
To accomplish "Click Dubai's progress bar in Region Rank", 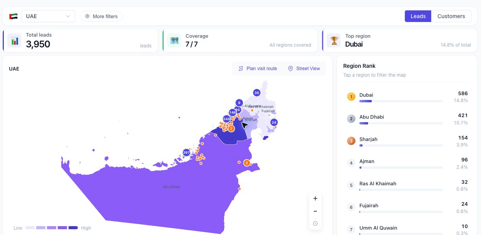I will 401,101.
